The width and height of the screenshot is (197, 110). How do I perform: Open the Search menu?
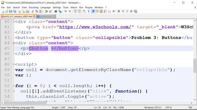click(x=16, y=7)
